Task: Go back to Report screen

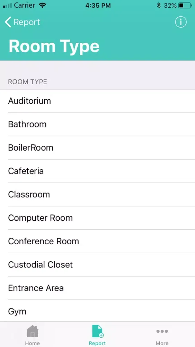Action: point(22,22)
